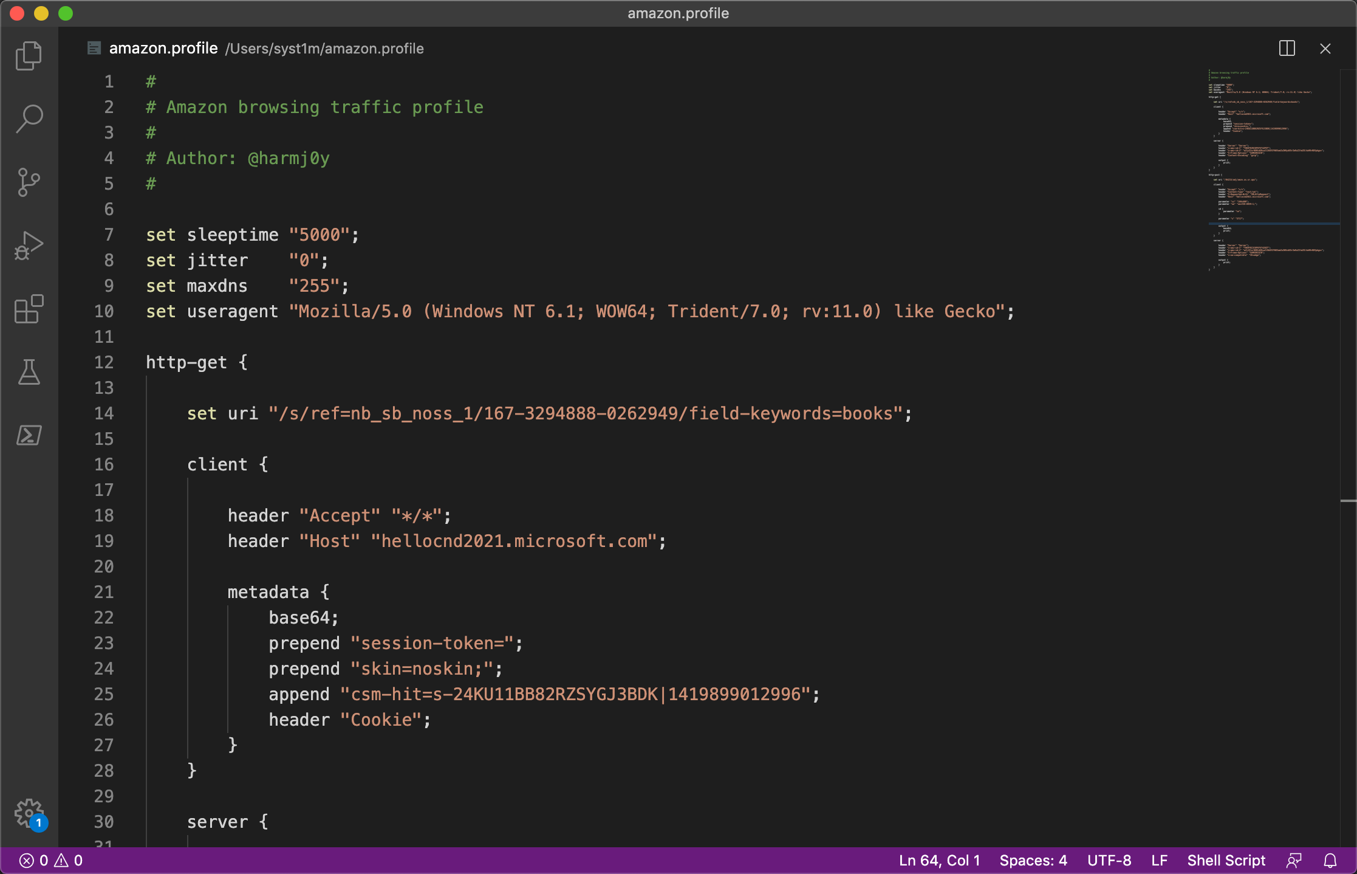1357x874 pixels.
Task: Show errors and warnings in status bar
Action: [x=51, y=861]
